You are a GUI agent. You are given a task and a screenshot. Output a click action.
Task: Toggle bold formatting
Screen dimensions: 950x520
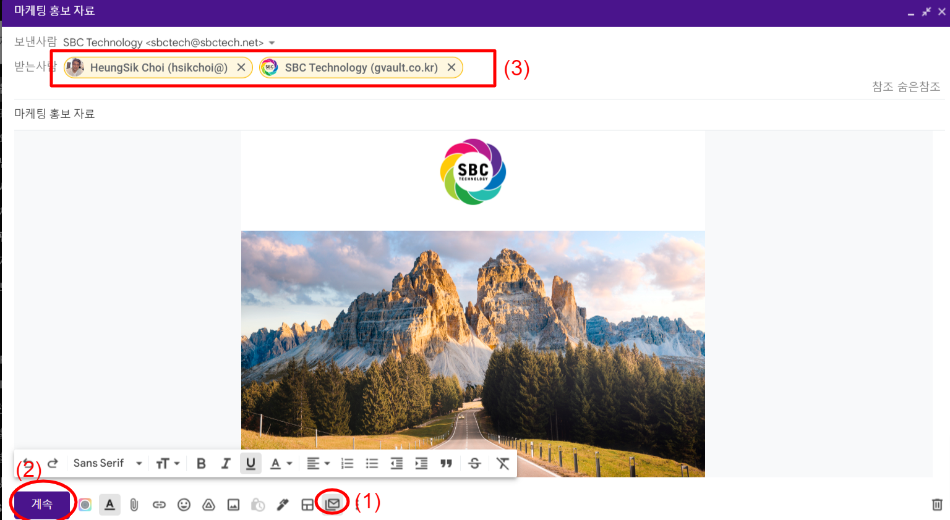pos(201,463)
